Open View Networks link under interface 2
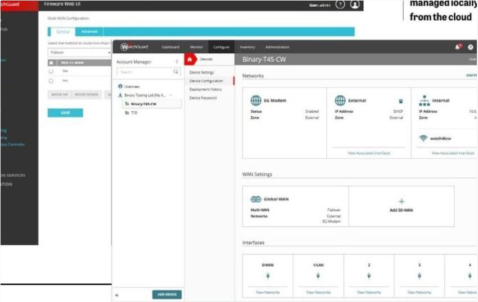Screen dimensions: 478x302 point(369,292)
